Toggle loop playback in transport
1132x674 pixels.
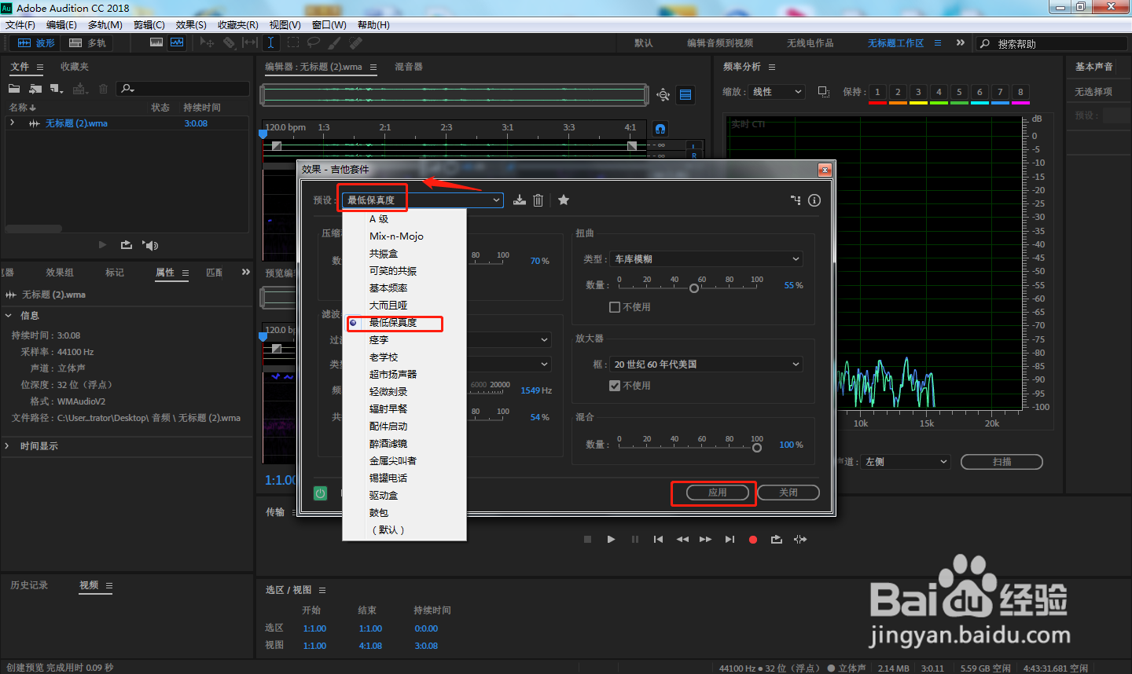pos(777,540)
